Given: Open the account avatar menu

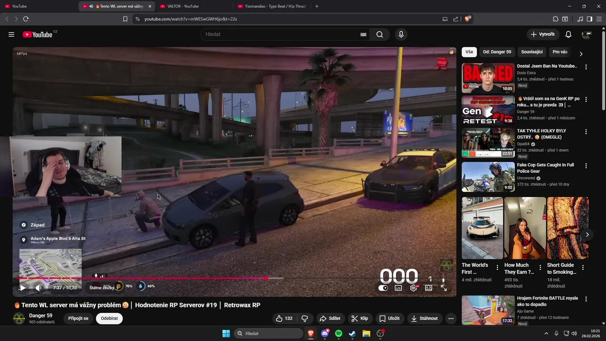Looking at the screenshot, I should coord(587,35).
